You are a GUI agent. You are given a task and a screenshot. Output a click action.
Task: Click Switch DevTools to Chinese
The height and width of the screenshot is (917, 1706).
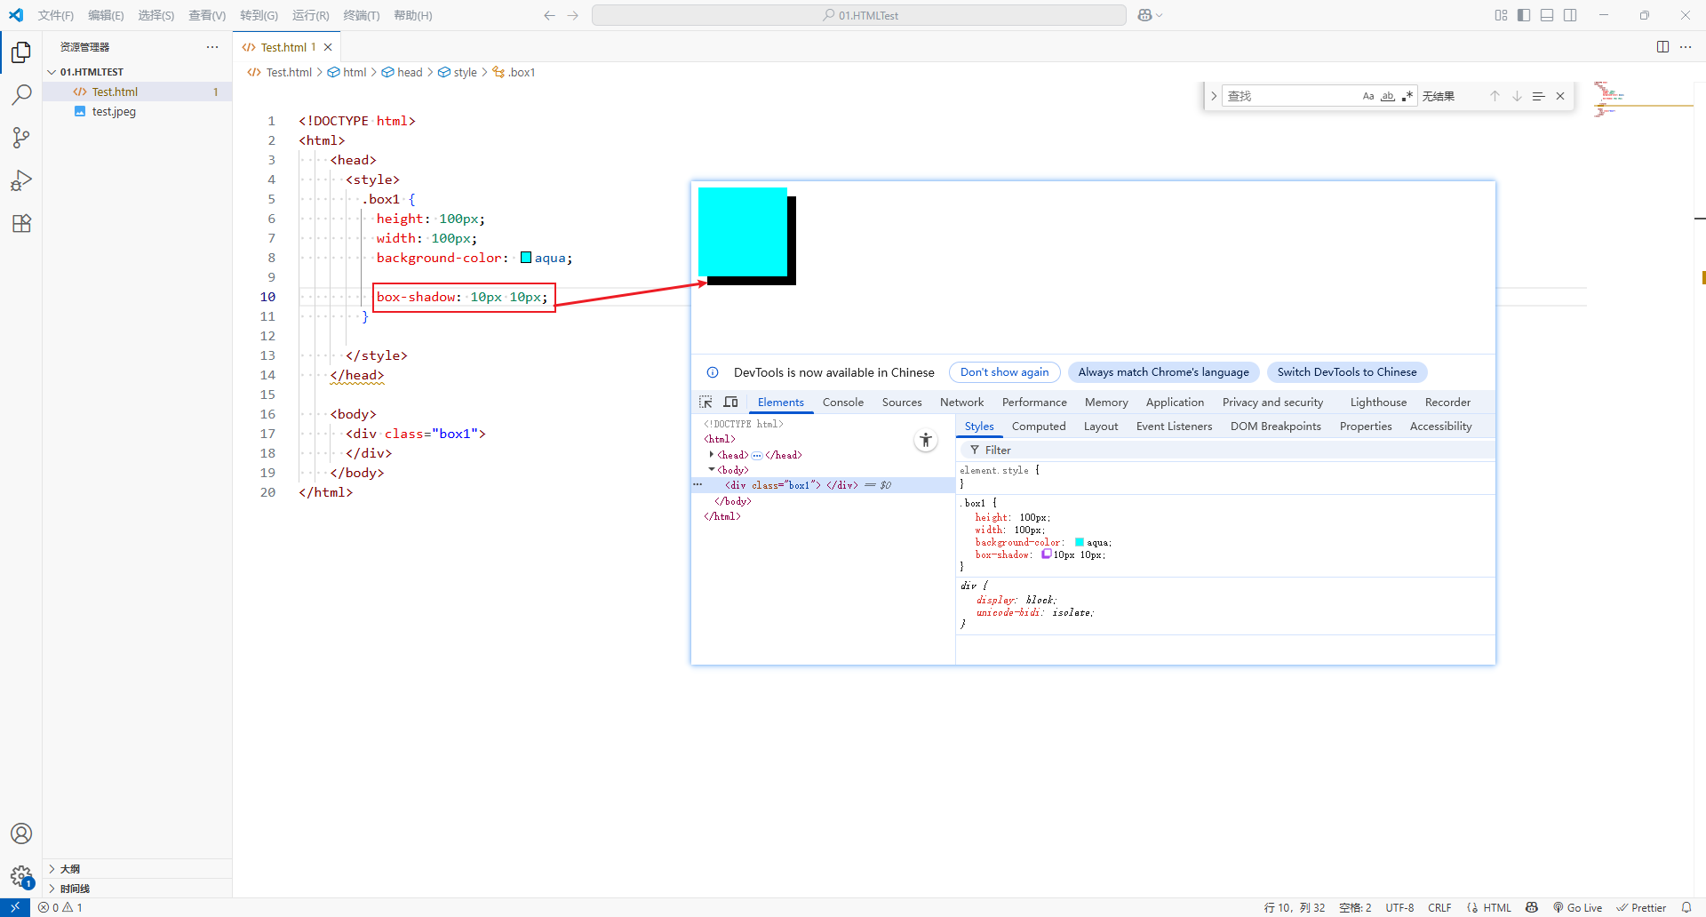point(1346,371)
